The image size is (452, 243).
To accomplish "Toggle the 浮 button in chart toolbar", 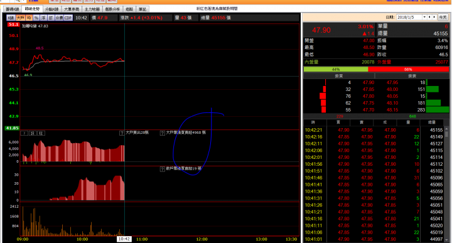I will tap(43, 18).
